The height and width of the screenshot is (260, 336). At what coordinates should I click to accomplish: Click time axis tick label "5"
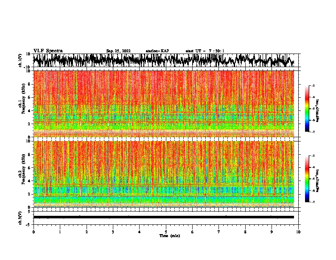tap(166, 232)
